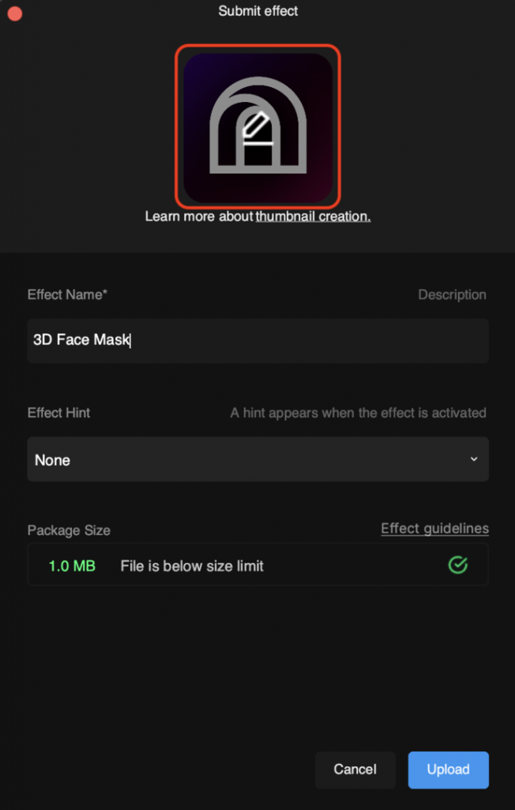Click the Effect Name* field label
The height and width of the screenshot is (810, 515).
click(x=68, y=294)
